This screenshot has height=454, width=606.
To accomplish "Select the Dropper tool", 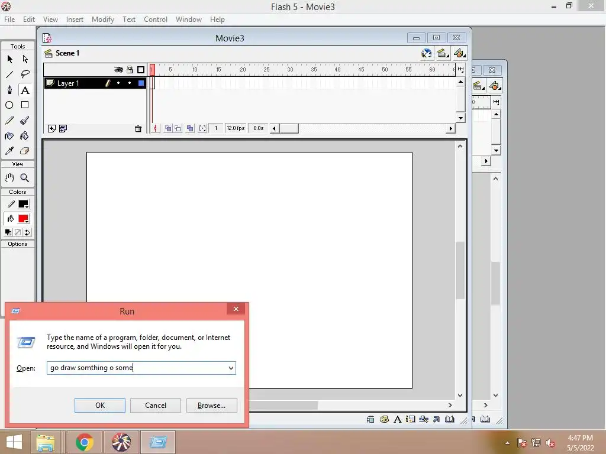I will point(9,151).
